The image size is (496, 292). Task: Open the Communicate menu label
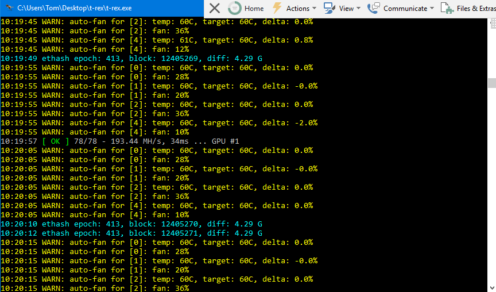tap(405, 9)
